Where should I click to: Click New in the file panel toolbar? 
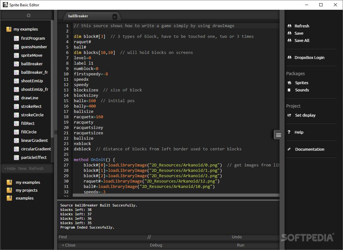point(22,169)
